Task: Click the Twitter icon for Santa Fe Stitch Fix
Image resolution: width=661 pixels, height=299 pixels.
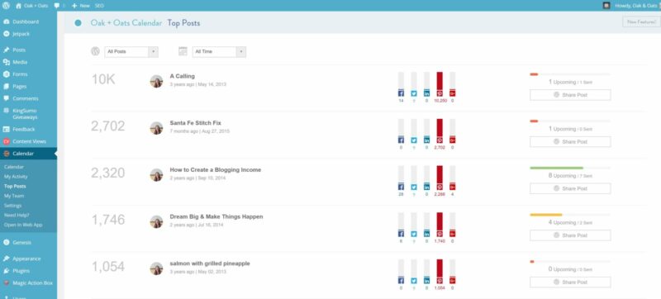Action: coord(414,140)
